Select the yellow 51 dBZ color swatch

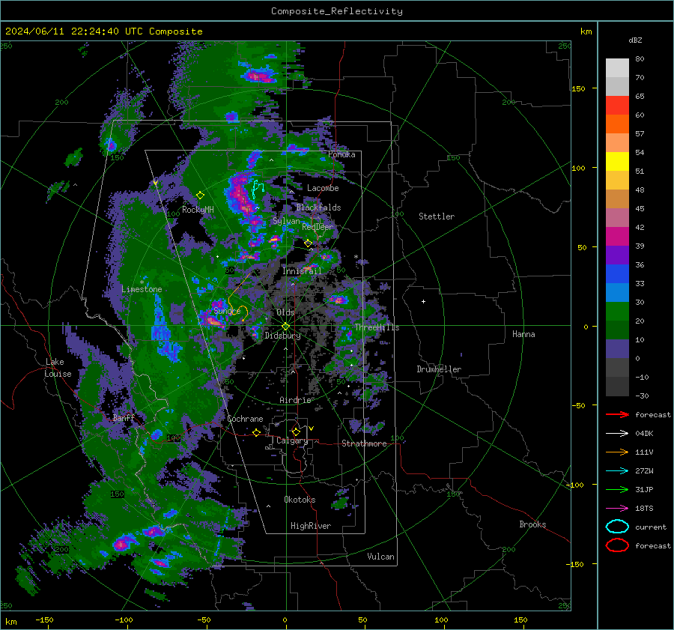pyautogui.click(x=617, y=162)
